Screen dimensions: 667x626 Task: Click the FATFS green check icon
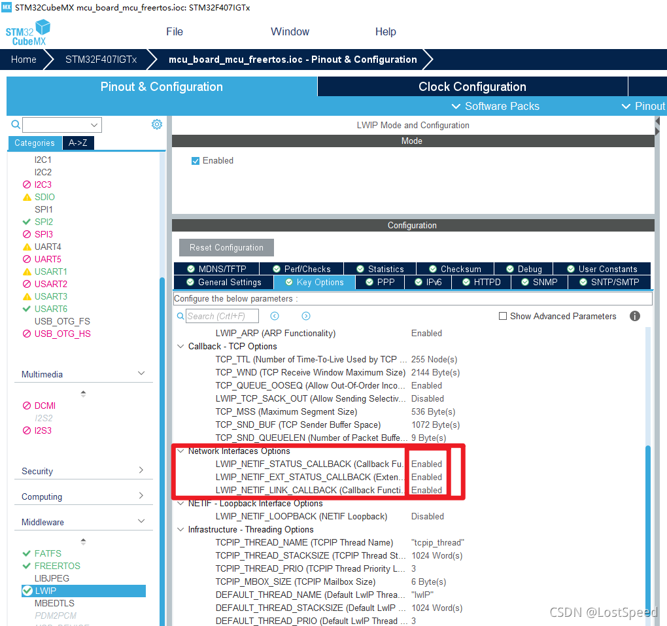(x=27, y=553)
